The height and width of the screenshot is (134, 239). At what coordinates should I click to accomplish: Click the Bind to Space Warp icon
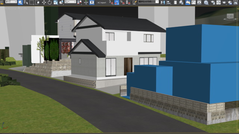(x=1, y=3)
